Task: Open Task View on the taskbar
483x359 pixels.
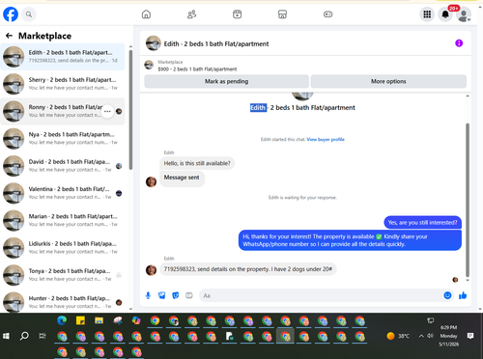Action: (x=43, y=336)
